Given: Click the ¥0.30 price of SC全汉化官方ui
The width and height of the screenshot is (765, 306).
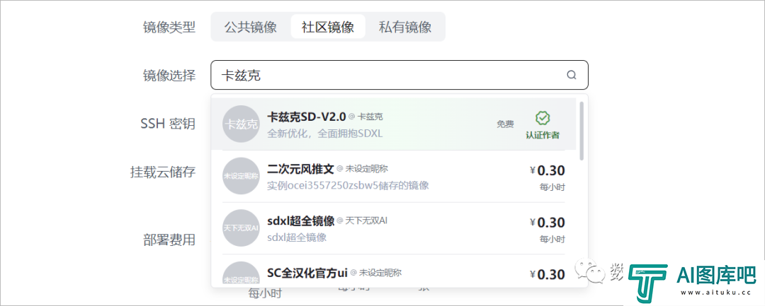Looking at the screenshot, I should click(x=548, y=274).
